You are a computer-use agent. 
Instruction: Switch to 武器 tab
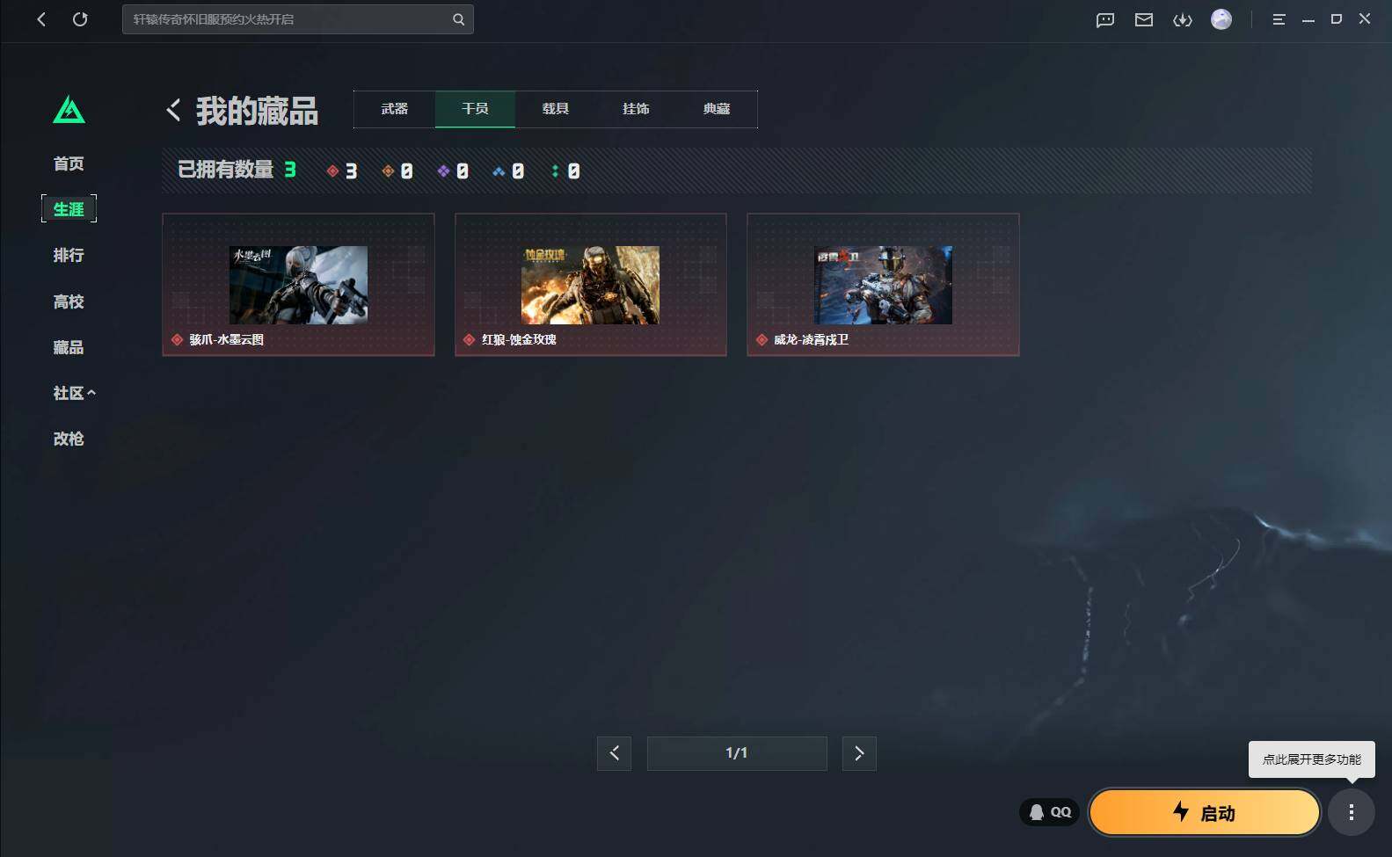click(395, 109)
